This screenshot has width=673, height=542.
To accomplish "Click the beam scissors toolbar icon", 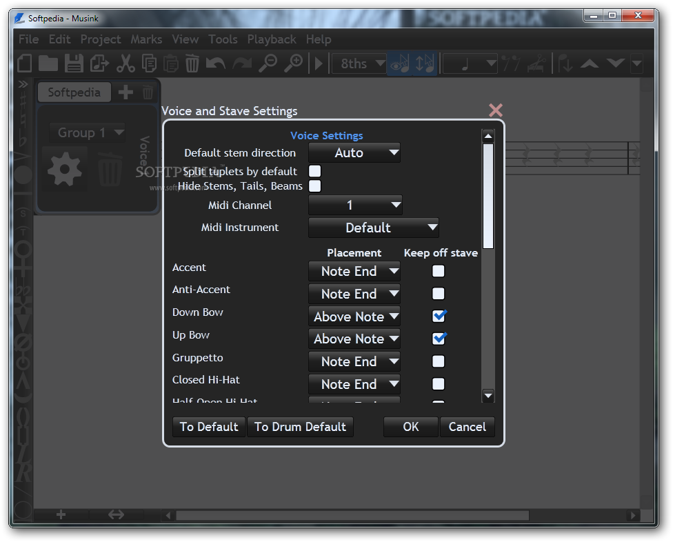I will 536,63.
